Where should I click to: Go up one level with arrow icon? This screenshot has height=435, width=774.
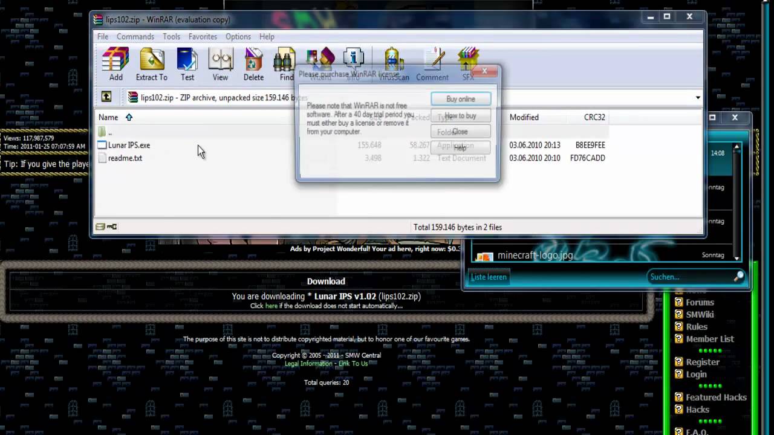[106, 97]
